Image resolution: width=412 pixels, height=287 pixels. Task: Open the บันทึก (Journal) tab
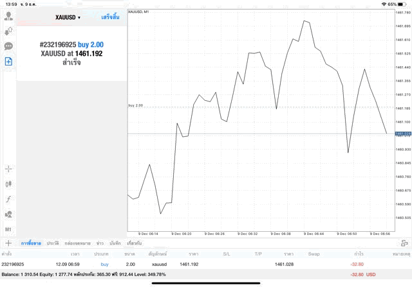click(x=116, y=243)
